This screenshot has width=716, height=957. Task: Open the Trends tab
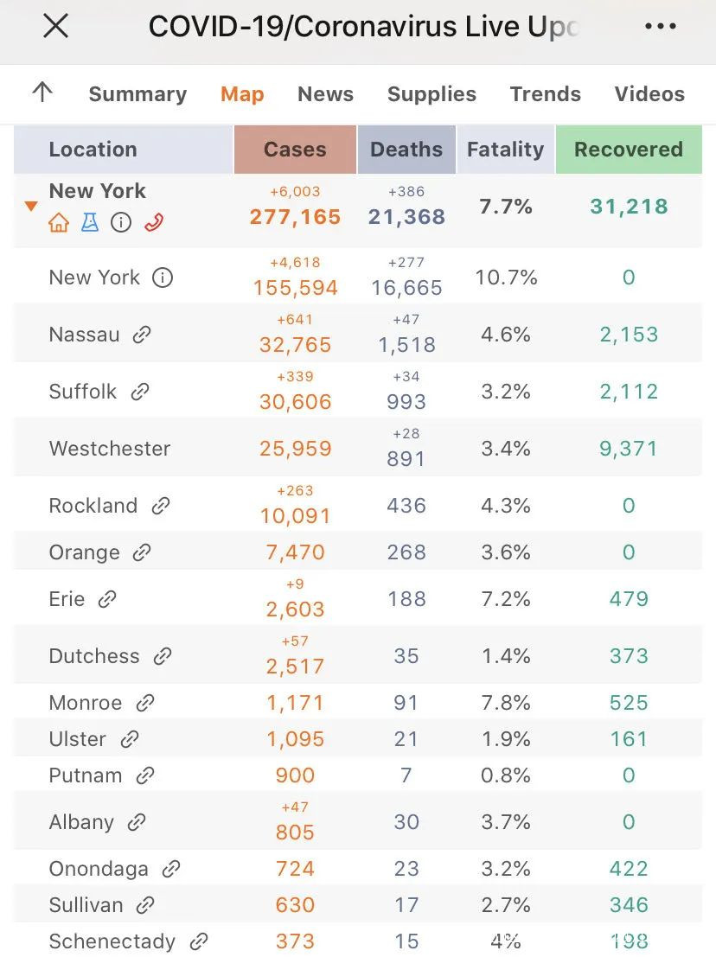click(545, 94)
